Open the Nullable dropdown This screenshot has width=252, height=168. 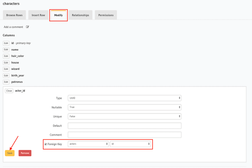(x=125, y=107)
